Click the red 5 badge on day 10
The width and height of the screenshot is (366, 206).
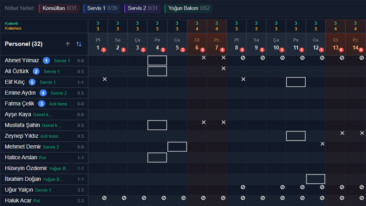point(282,50)
